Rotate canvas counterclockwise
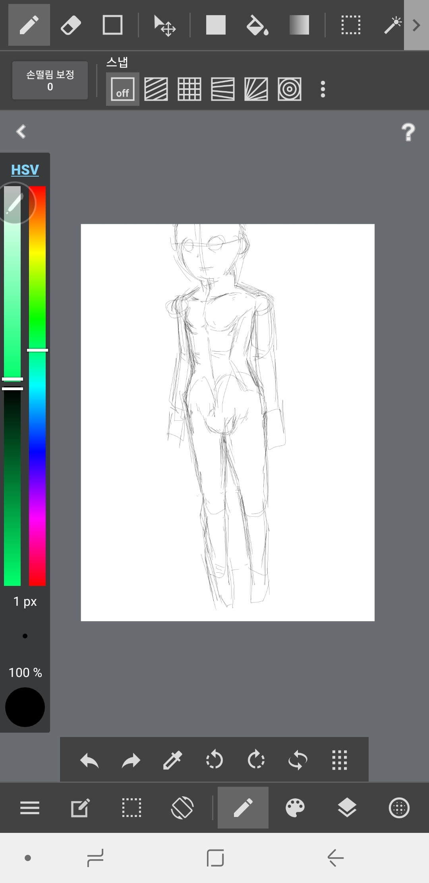The image size is (429, 883). 214,760
